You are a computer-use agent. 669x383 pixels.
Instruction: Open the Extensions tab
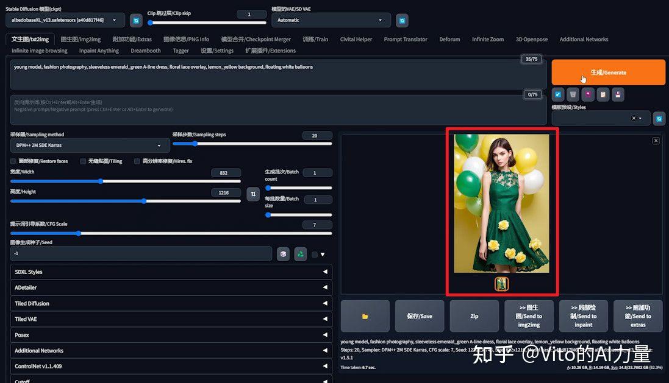270,51
